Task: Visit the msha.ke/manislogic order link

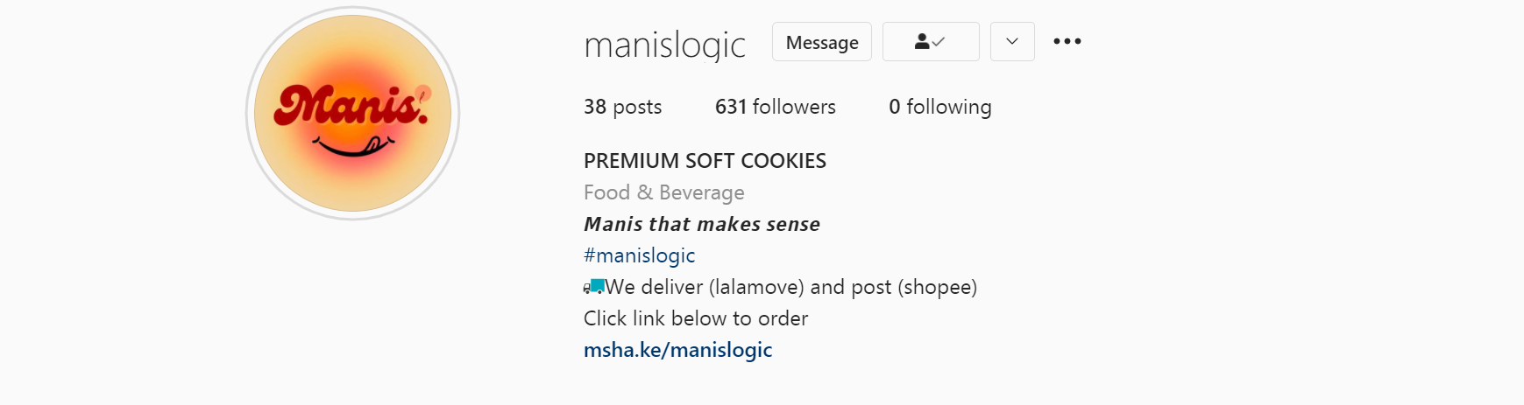Action: (x=678, y=350)
